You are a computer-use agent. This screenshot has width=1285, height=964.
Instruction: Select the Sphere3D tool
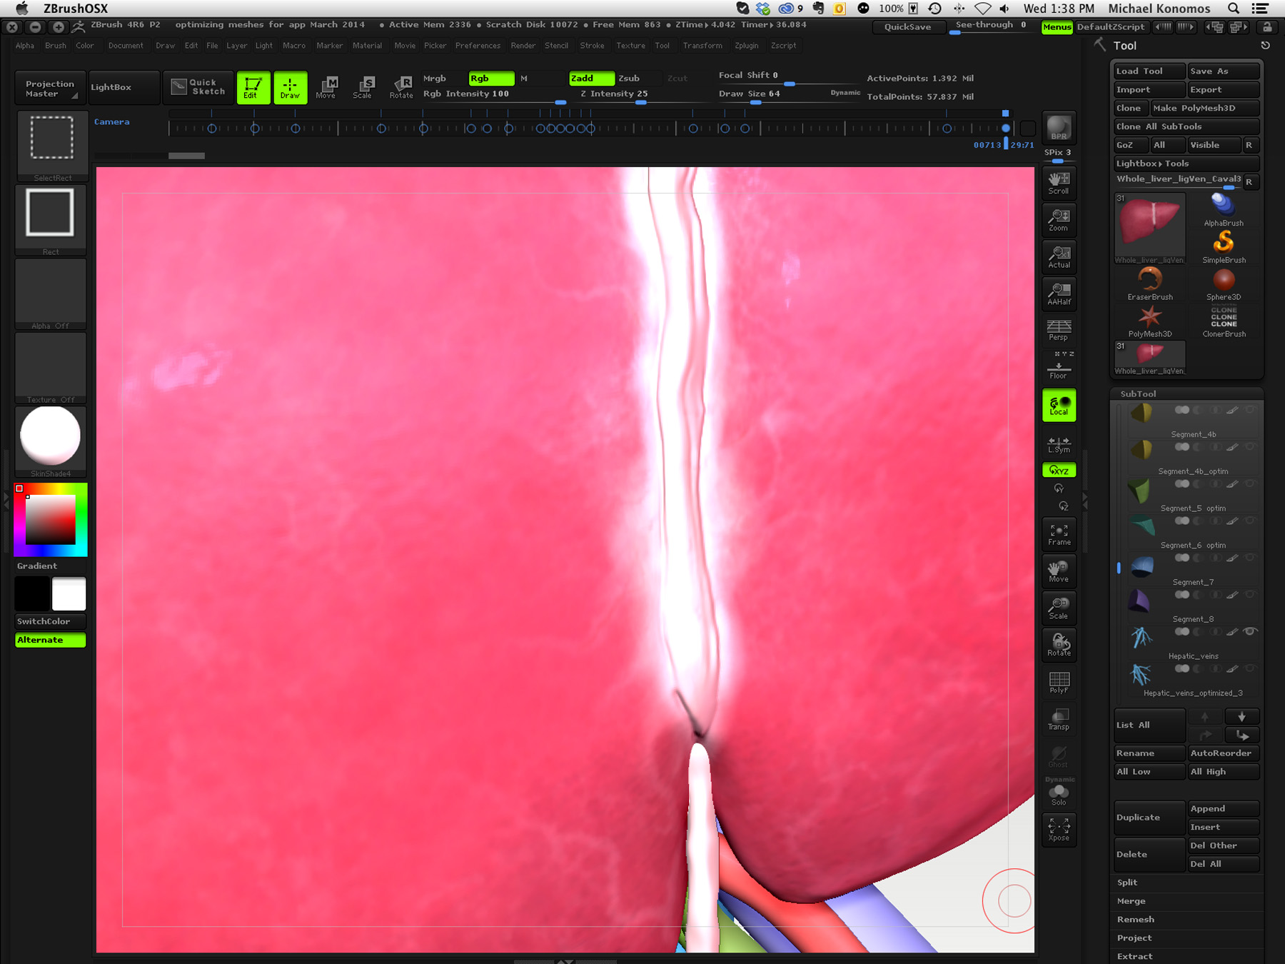pos(1224,284)
